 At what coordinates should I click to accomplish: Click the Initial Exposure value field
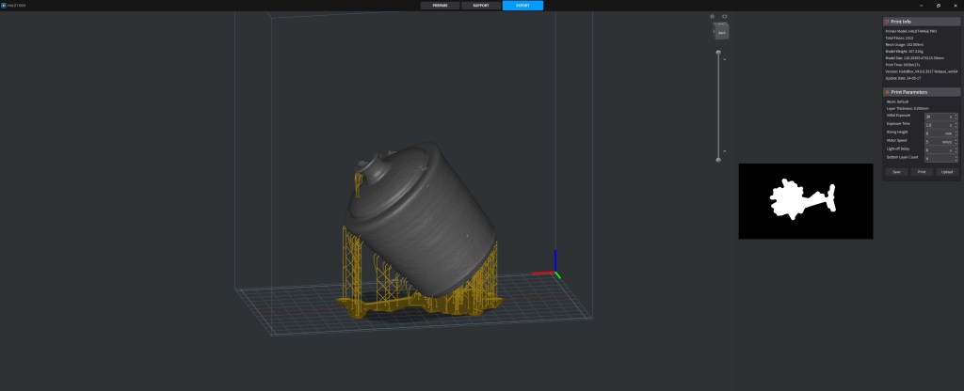click(x=938, y=116)
